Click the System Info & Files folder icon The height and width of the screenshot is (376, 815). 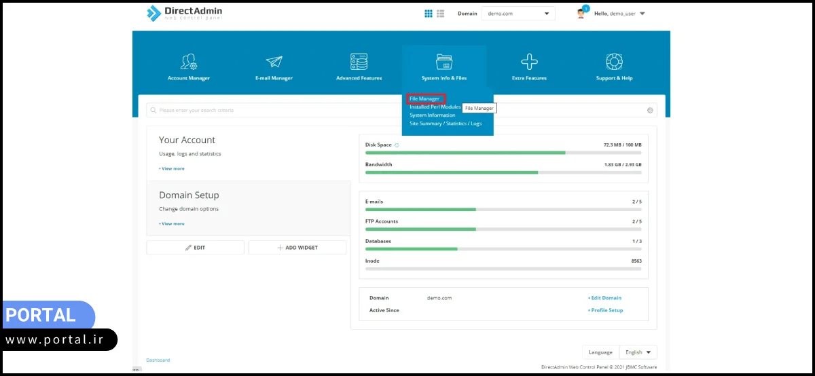point(444,62)
